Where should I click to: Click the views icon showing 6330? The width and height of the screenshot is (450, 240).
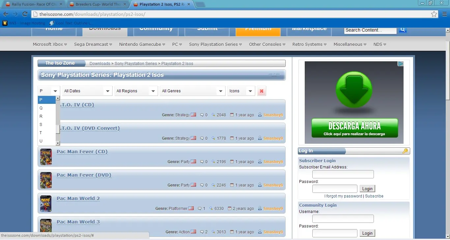click(x=211, y=208)
